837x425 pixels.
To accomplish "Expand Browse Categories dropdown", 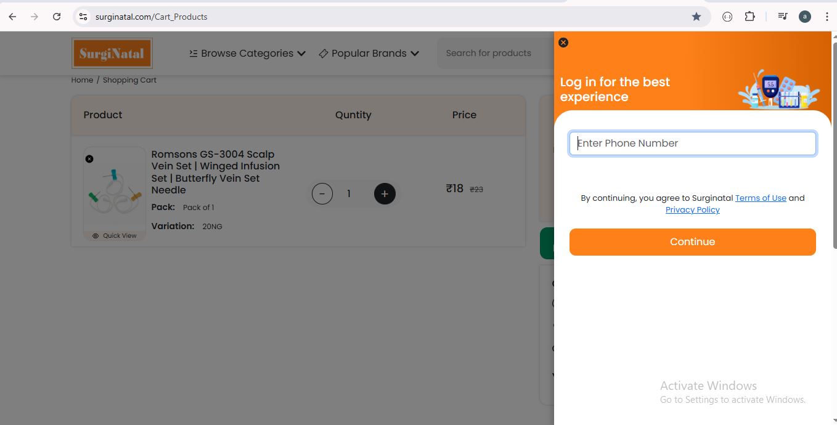I will 247,54.
